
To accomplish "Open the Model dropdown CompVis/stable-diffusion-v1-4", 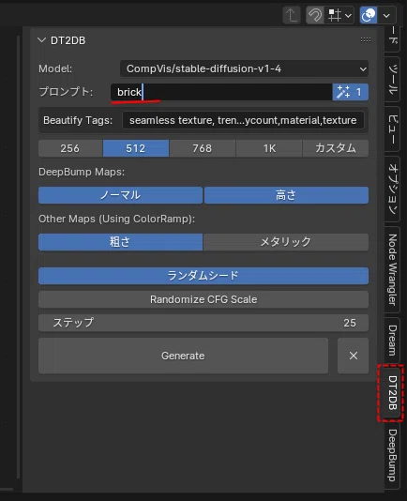I will (244, 68).
